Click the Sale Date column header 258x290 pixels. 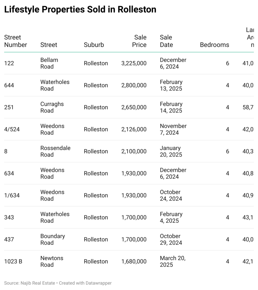click(x=166, y=41)
